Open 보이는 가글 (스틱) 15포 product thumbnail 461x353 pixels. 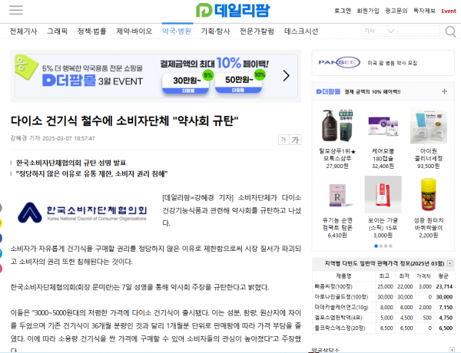pyautogui.click(x=383, y=194)
